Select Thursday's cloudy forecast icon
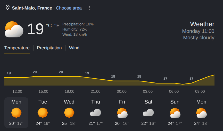This screenshot has height=131, width=223. (95, 113)
